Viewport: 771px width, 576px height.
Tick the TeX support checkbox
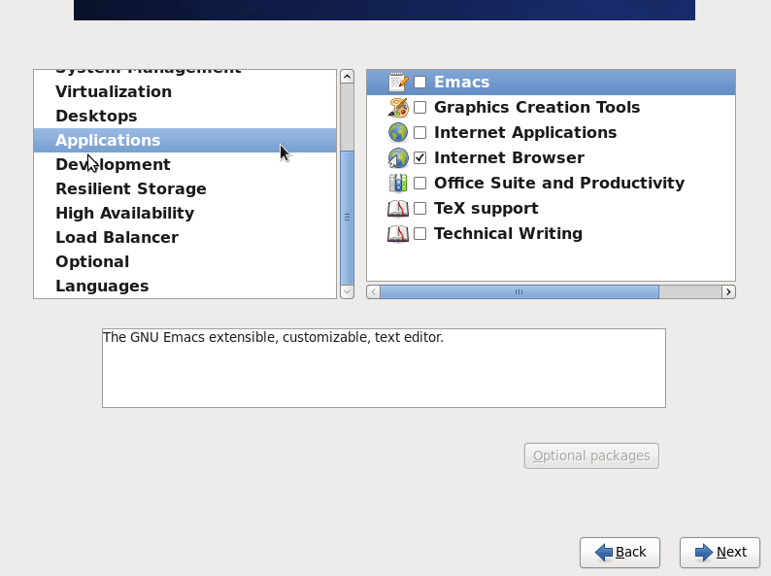(420, 209)
